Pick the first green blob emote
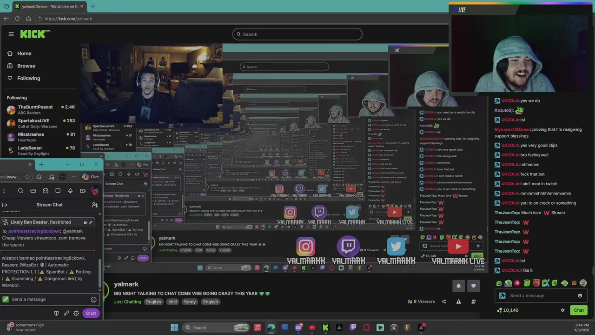The image size is (595, 335). [x=499, y=283]
